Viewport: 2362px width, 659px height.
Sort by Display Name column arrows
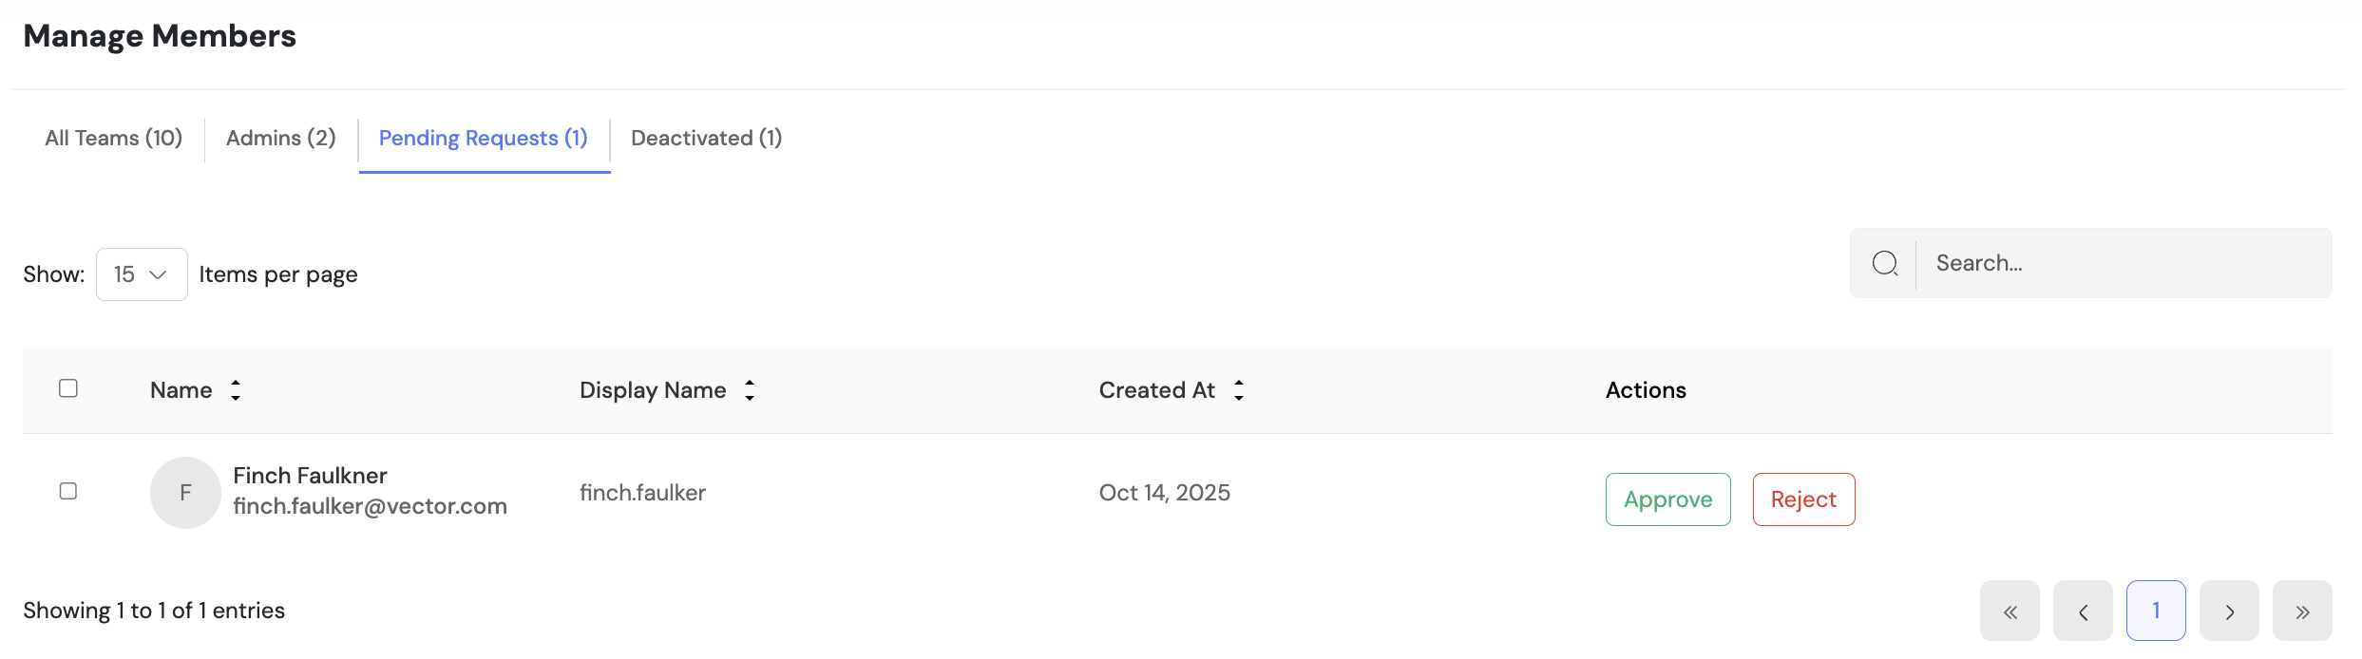[750, 390]
